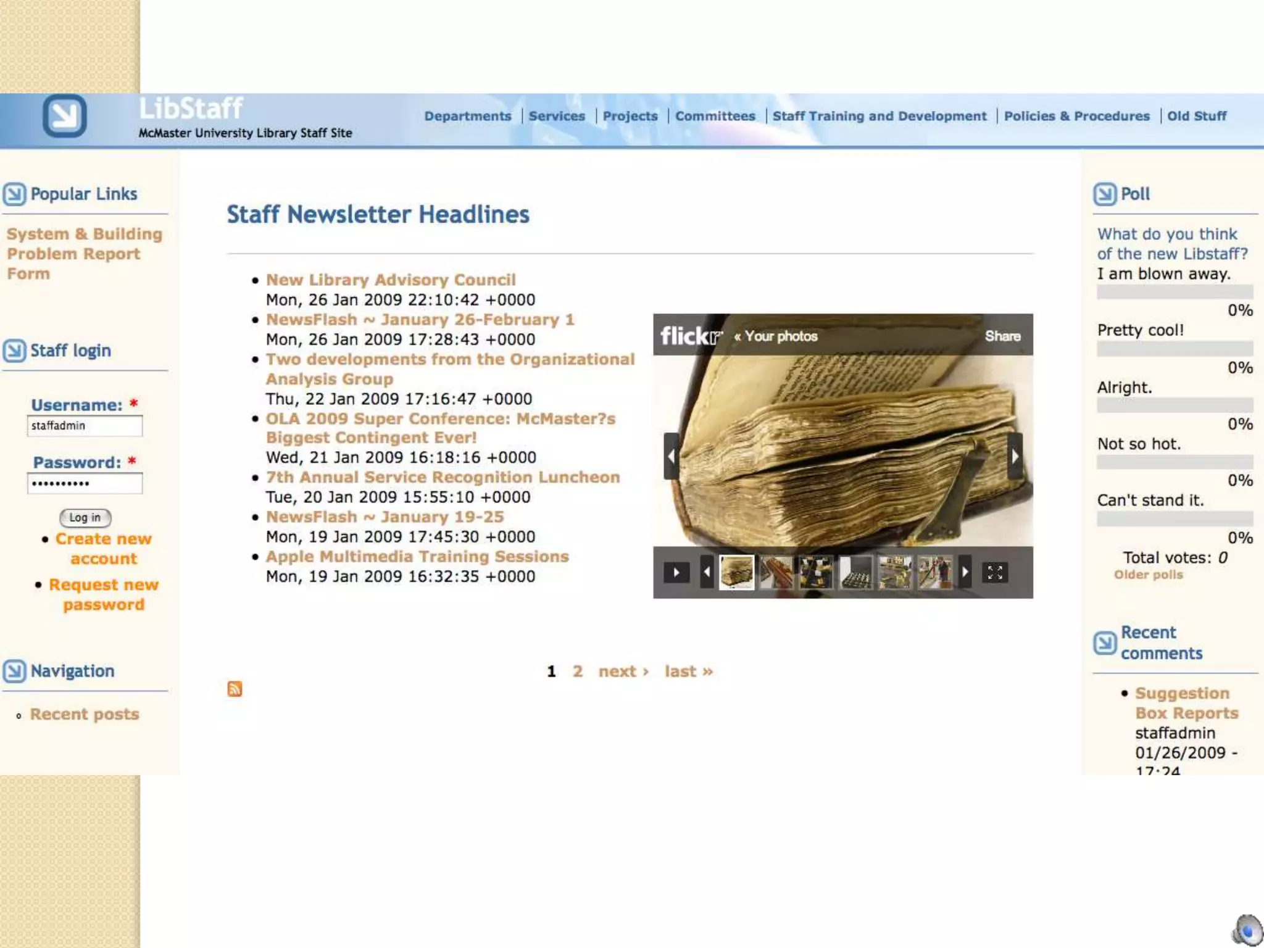
Task: Open Flickr slideshow fullscreen mode
Action: coord(995,573)
